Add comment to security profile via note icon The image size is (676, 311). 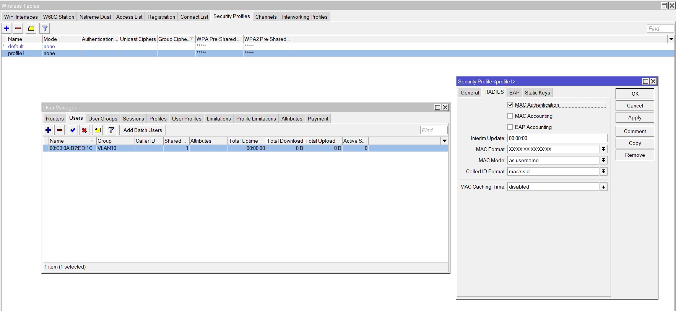[x=31, y=28]
